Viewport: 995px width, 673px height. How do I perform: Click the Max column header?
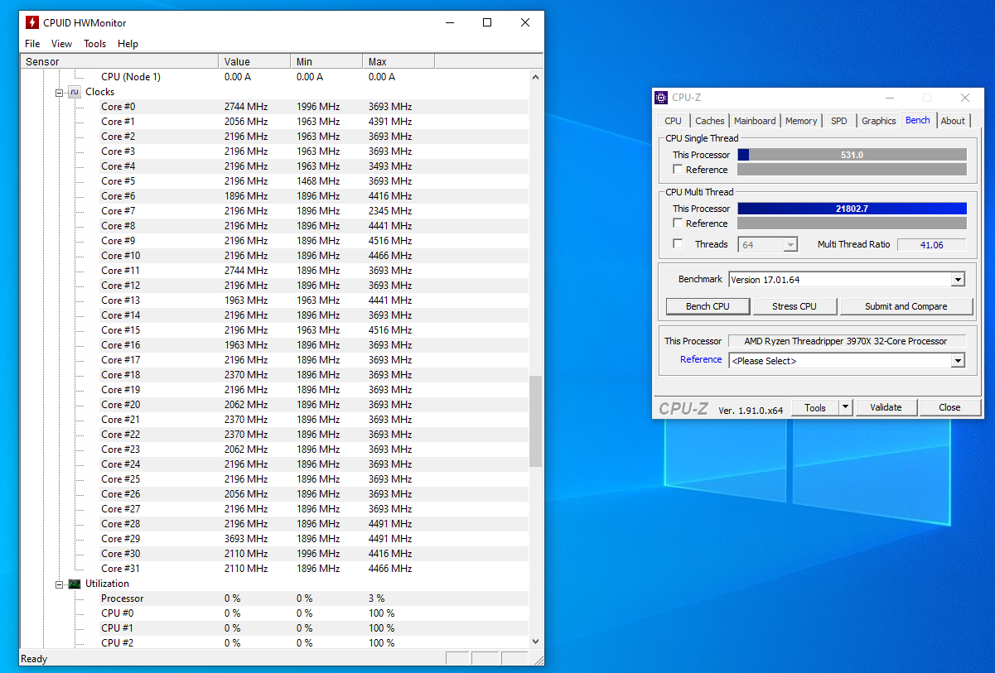(398, 62)
